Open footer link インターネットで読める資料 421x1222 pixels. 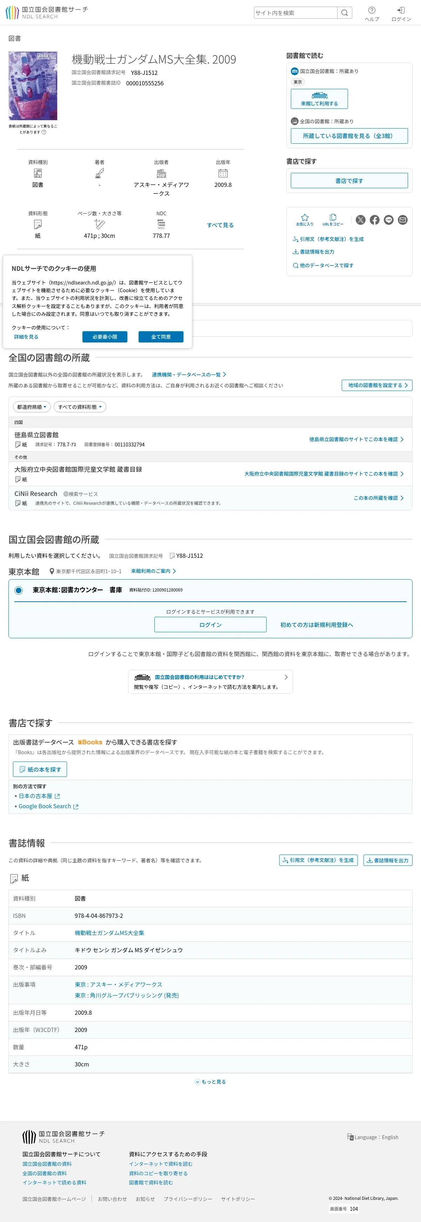coord(54,1183)
